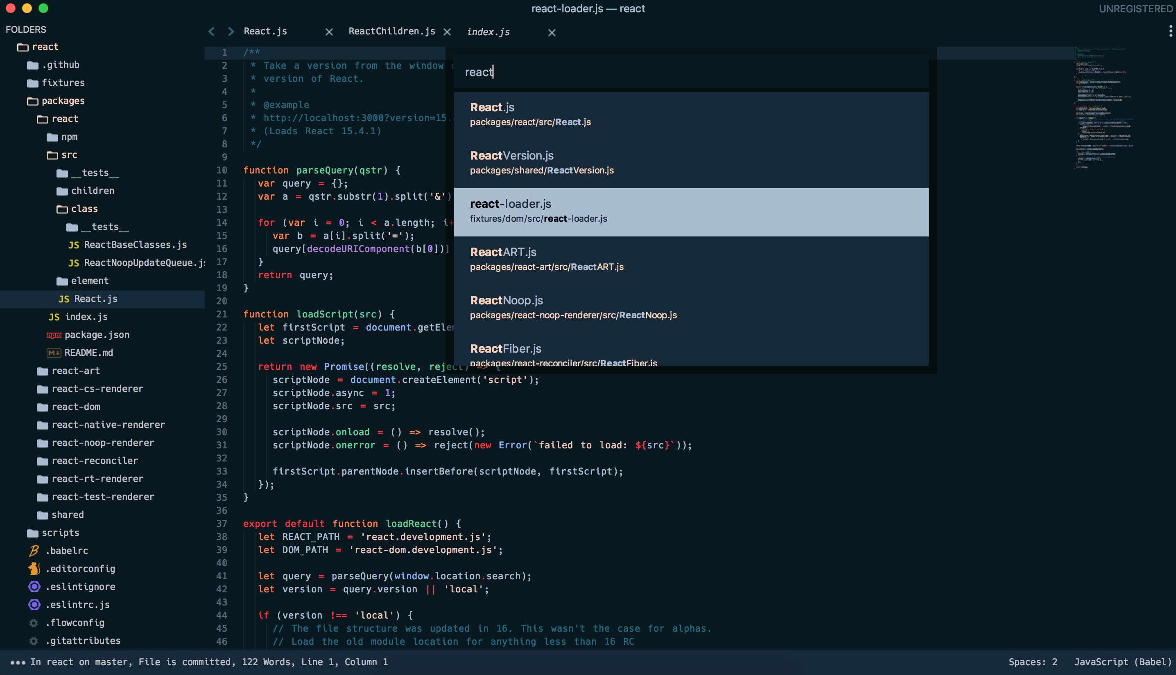Collapse the packages folder

pyautogui.click(x=32, y=101)
